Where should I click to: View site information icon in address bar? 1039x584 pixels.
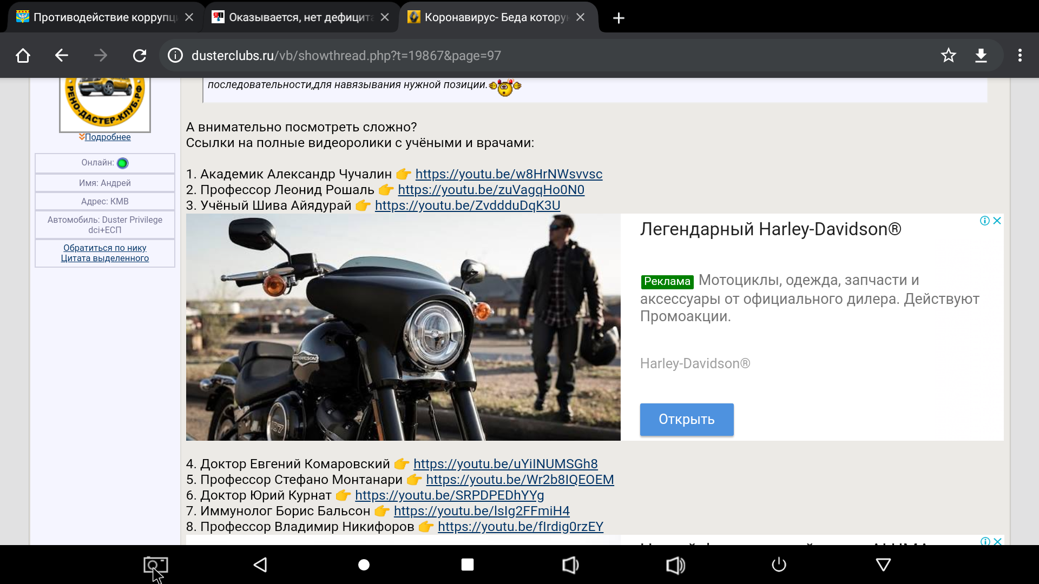click(175, 55)
